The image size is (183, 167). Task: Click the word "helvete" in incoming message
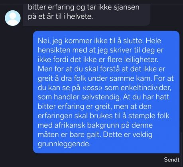(79, 17)
